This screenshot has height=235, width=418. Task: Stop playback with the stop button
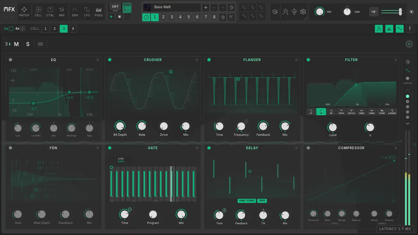(120, 17)
